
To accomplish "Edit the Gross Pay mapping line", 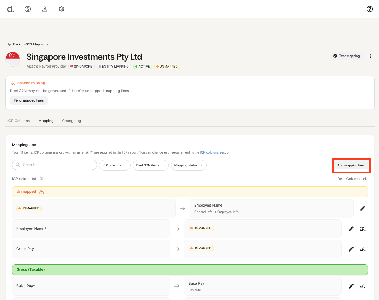I will pos(351,249).
